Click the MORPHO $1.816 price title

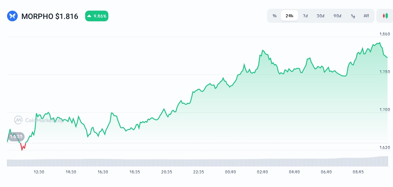pos(50,16)
